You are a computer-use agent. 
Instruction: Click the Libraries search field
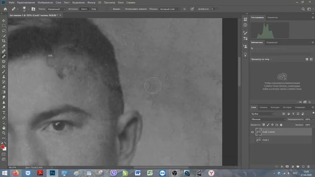[281, 48]
